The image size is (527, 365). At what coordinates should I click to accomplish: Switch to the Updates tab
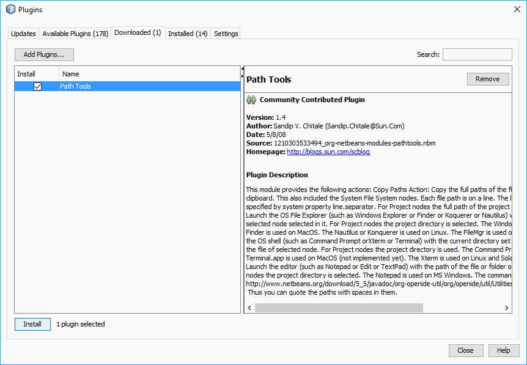click(x=23, y=34)
